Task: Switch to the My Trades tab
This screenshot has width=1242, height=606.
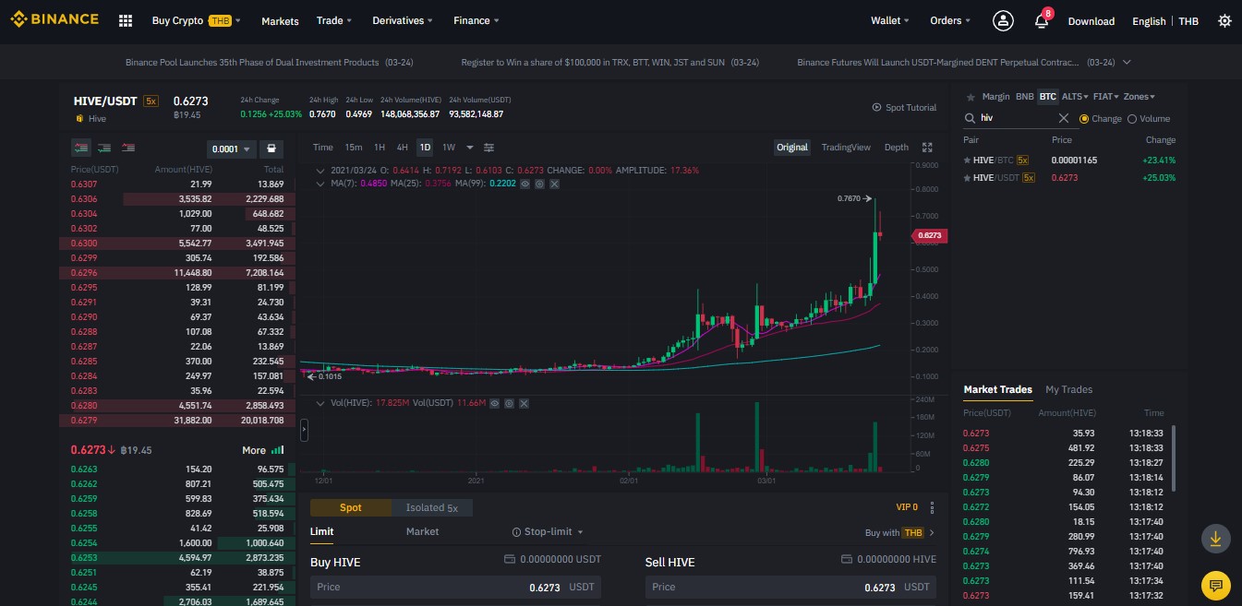Action: pyautogui.click(x=1068, y=389)
